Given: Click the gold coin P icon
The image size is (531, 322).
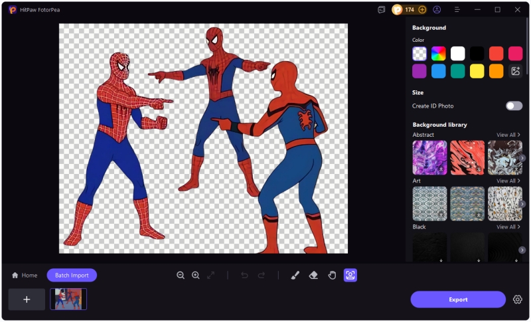Looking at the screenshot, I should [x=397, y=10].
